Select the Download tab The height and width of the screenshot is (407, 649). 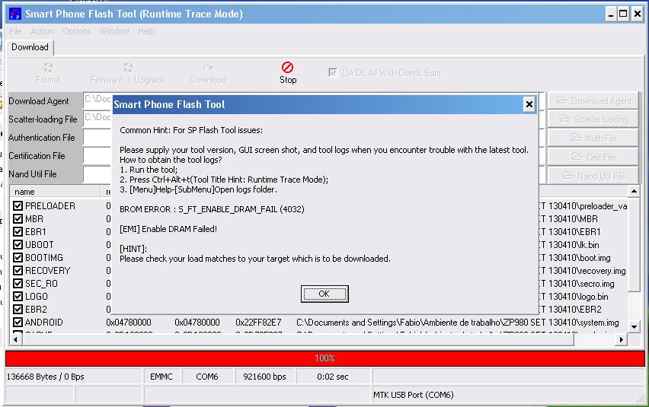(30, 47)
